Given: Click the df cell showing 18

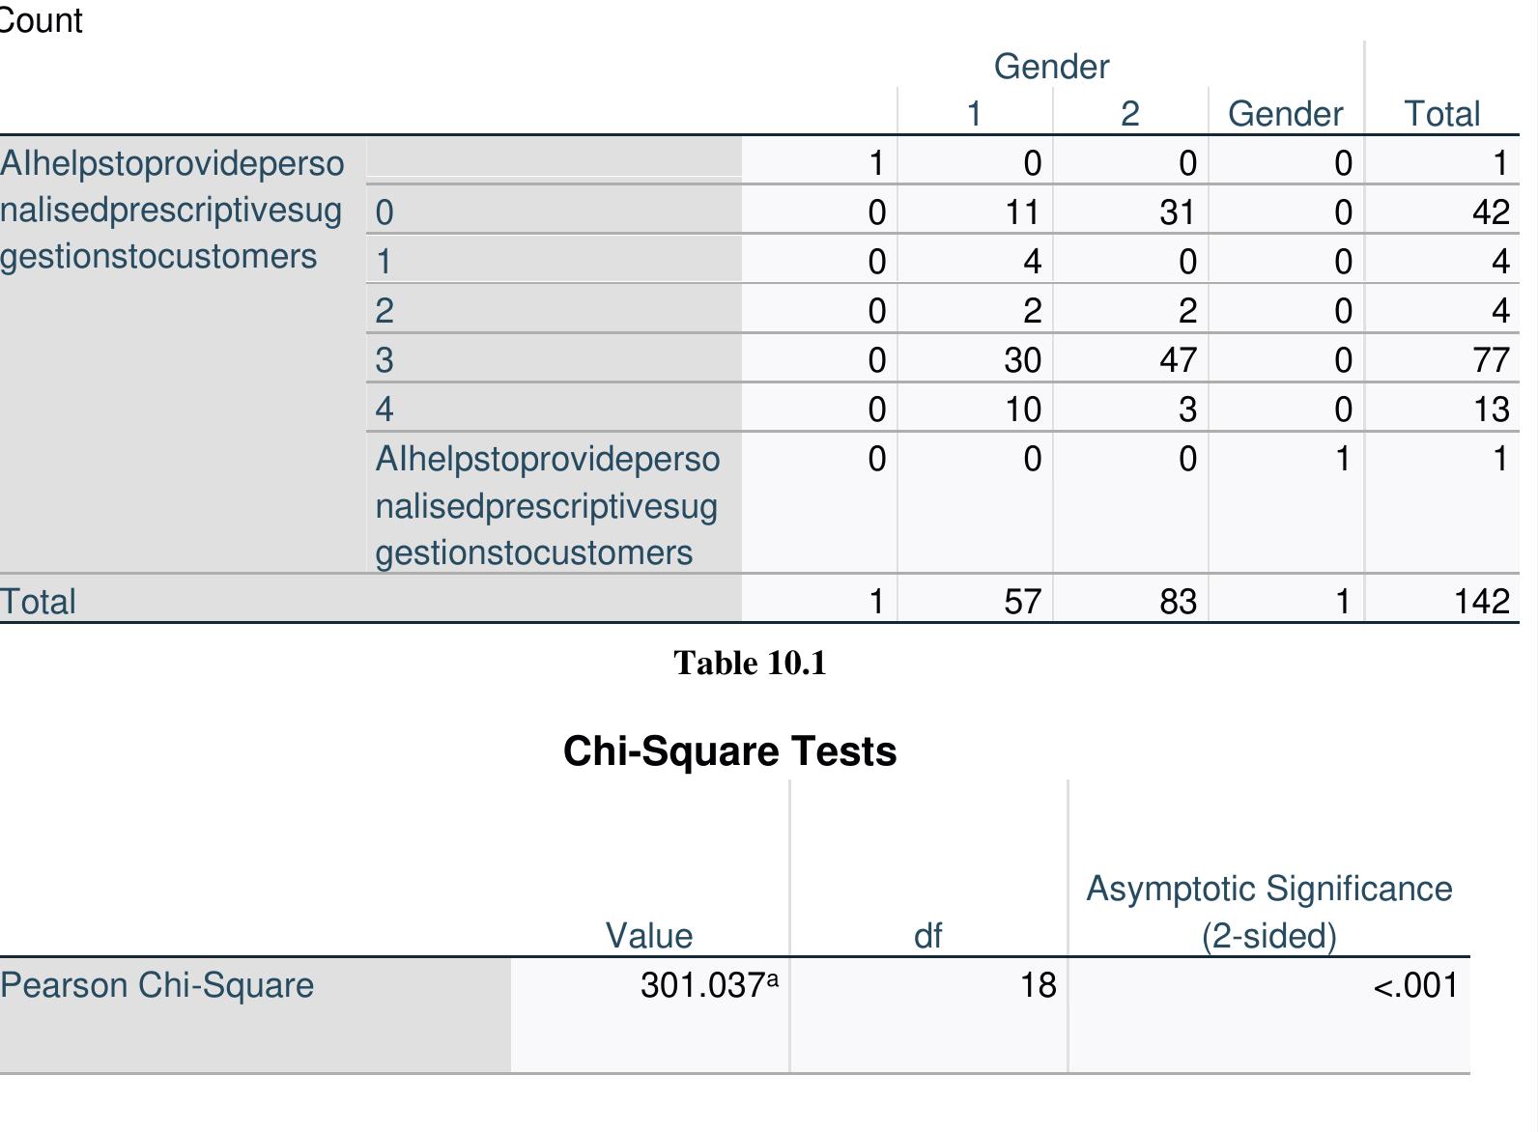Looking at the screenshot, I should pyautogui.click(x=1038, y=985).
